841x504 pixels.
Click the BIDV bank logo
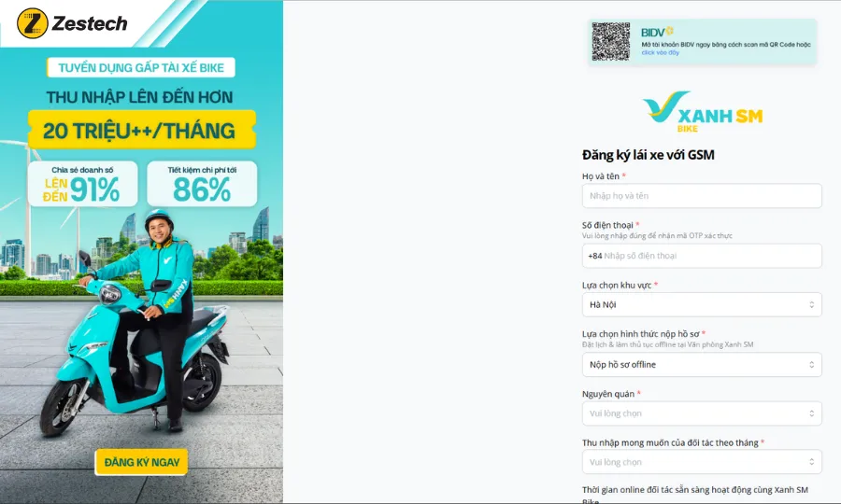(657, 32)
